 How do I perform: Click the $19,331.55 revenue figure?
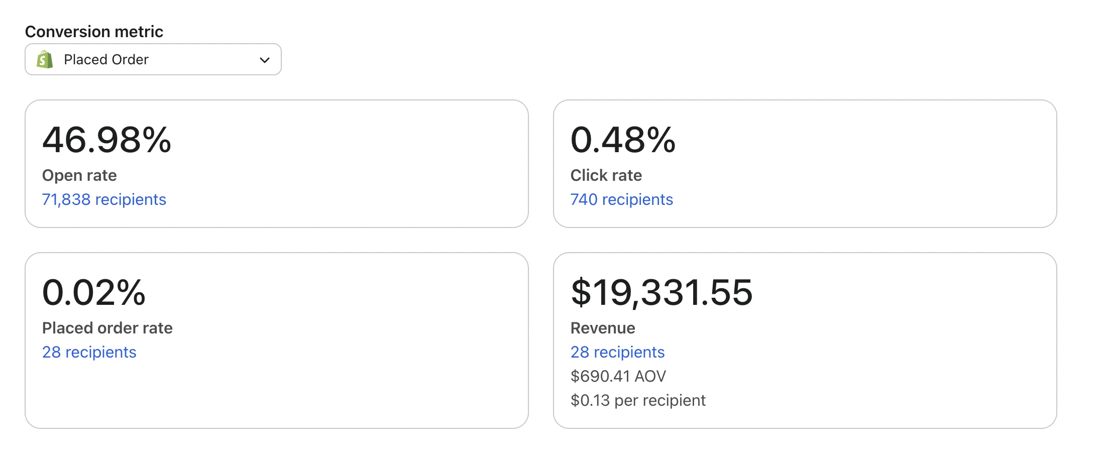662,292
